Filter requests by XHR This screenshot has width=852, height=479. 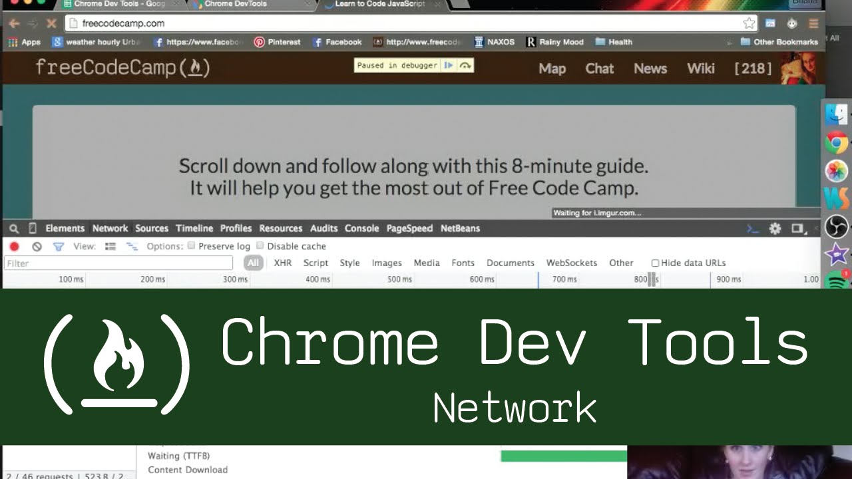coord(283,263)
